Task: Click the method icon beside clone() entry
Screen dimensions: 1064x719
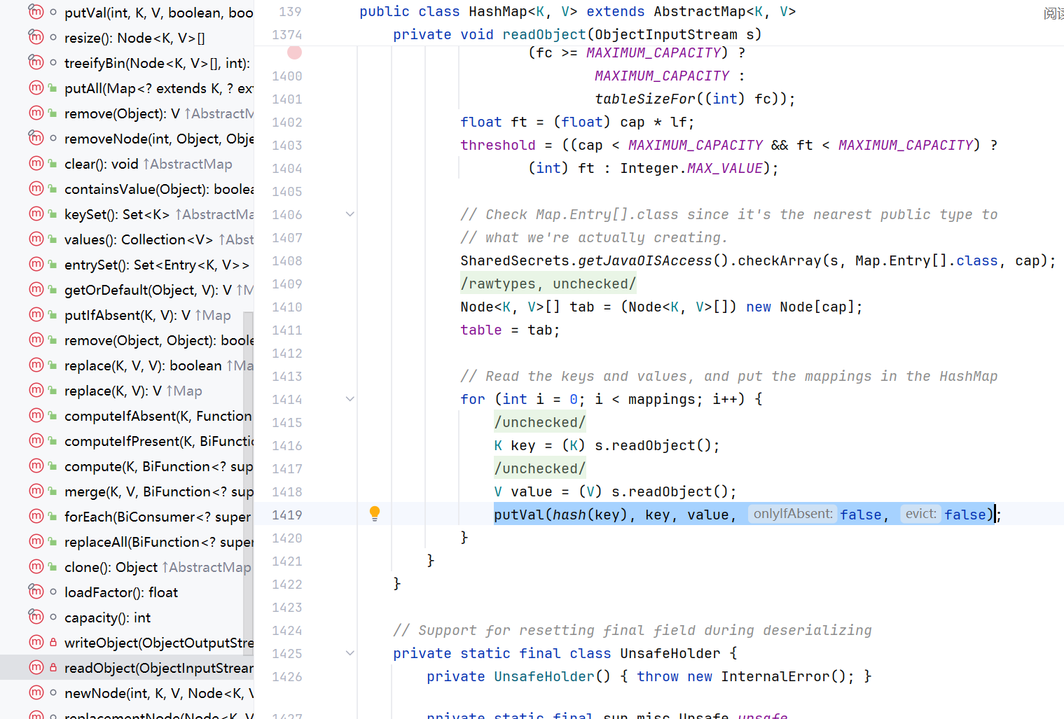Action: click(36, 567)
